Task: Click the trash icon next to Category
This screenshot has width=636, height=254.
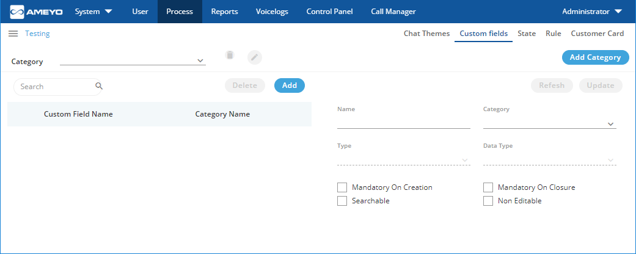Action: [x=230, y=55]
